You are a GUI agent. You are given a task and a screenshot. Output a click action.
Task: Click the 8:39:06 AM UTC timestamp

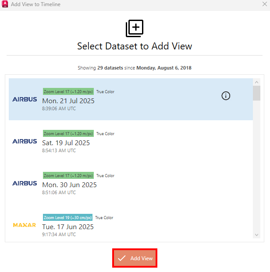tap(59, 108)
